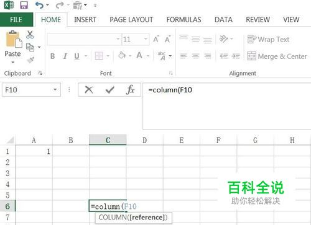Image resolution: width=311 pixels, height=225 pixels.
Task: Toggle Italic formatting
Action: point(65,56)
